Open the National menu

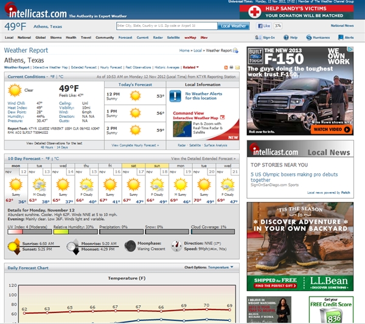[24, 38]
